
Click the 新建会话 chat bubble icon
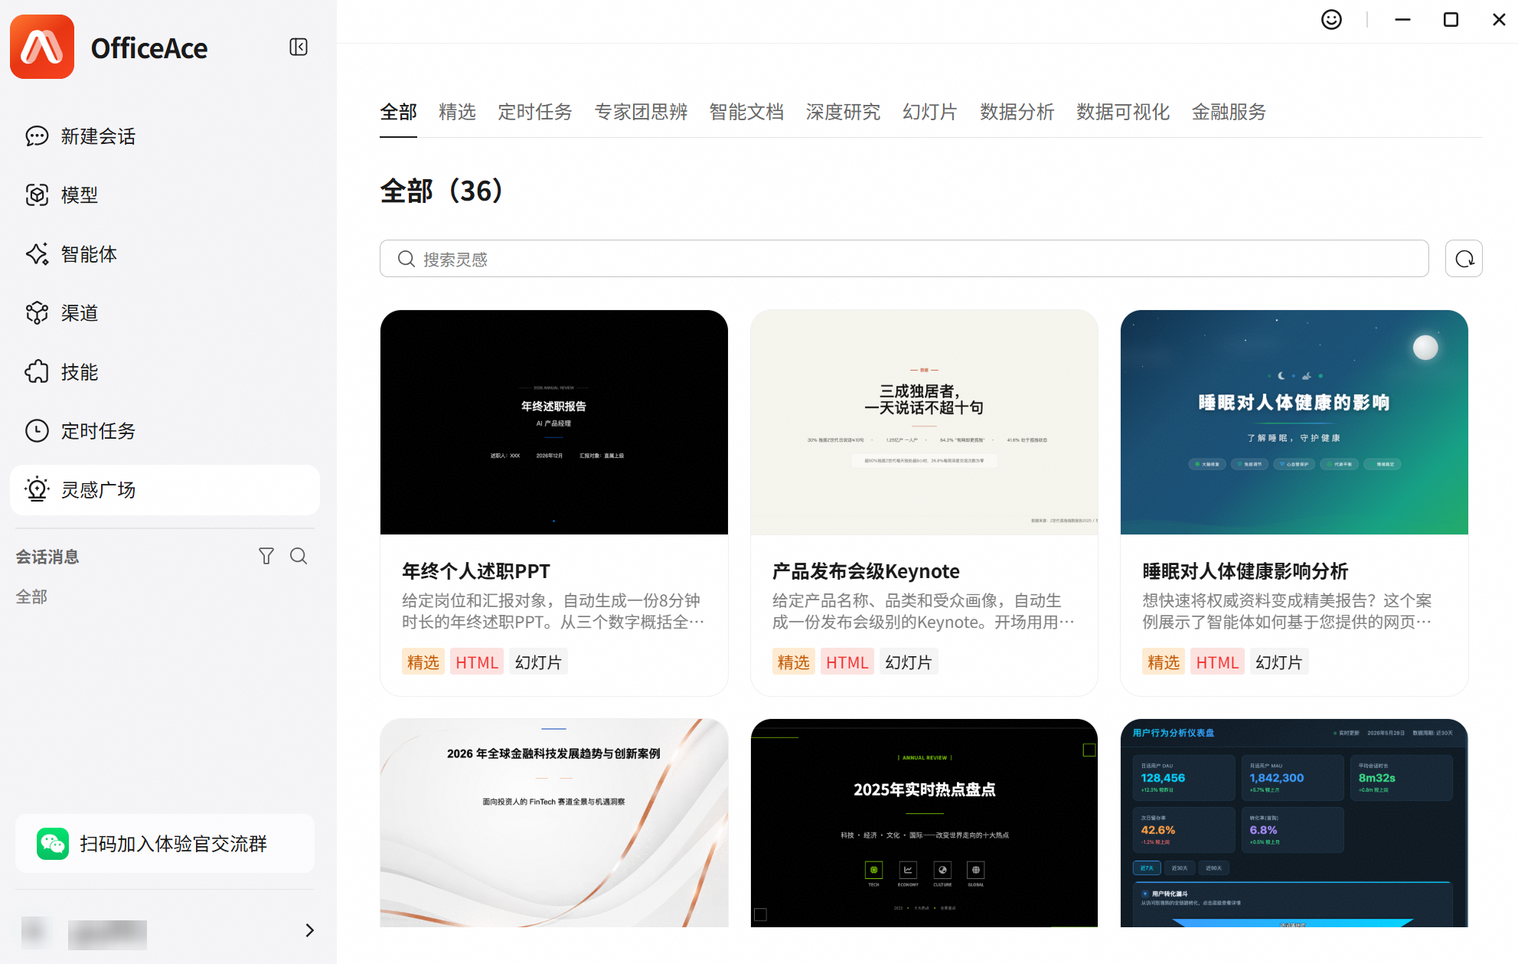pyautogui.click(x=37, y=136)
